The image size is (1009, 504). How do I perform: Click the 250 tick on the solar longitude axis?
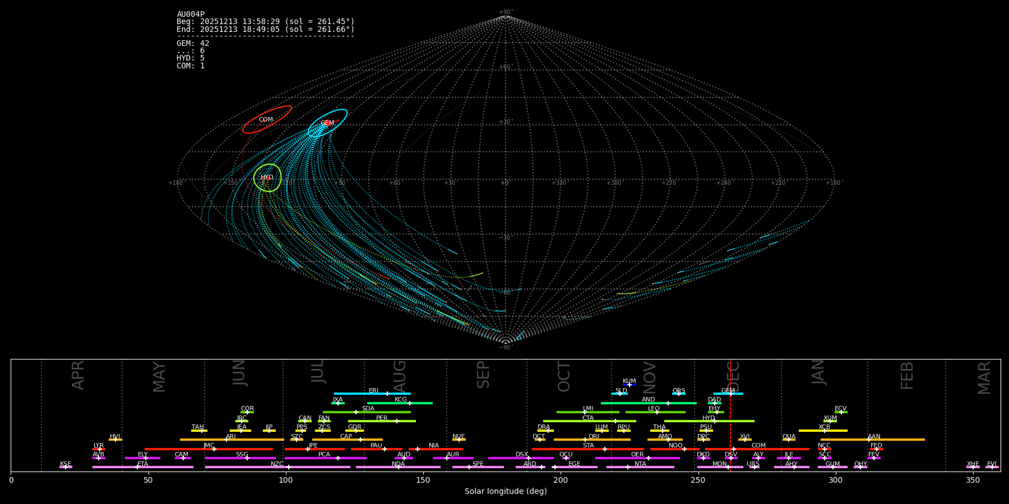(698, 480)
